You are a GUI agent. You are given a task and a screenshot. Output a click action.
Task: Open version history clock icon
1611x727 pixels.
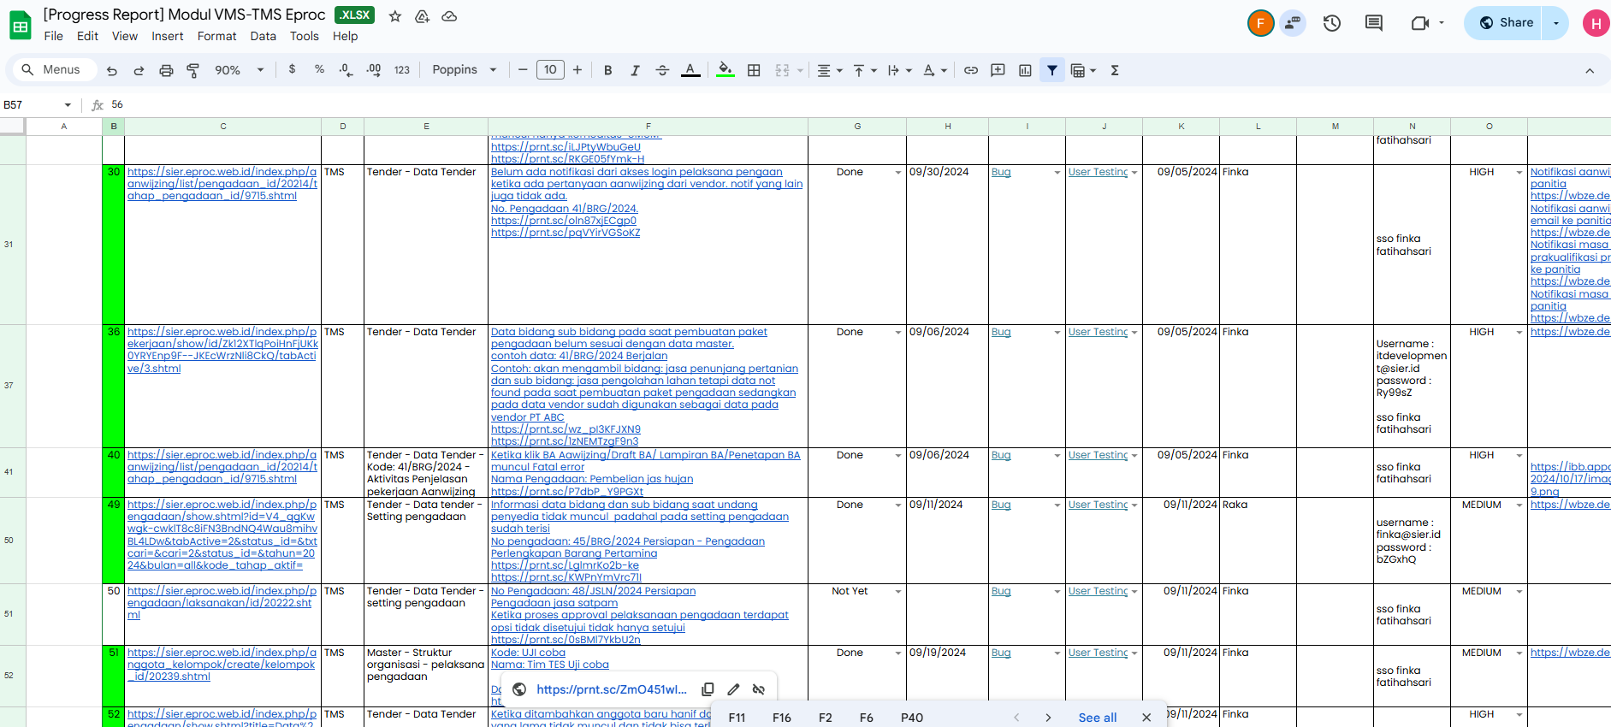point(1331,23)
